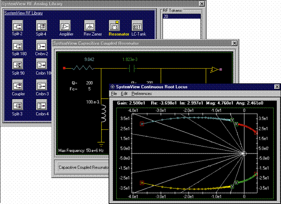Click the inductor coil symbol

tap(103, 114)
